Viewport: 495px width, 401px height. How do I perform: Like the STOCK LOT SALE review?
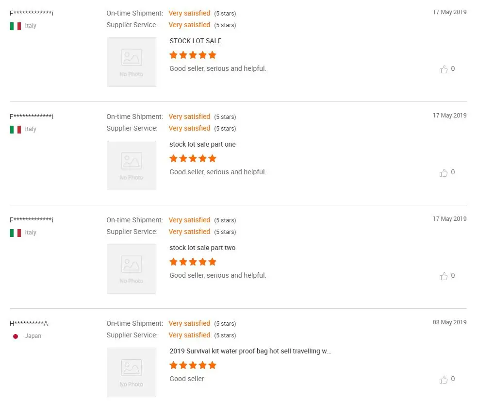coord(443,69)
